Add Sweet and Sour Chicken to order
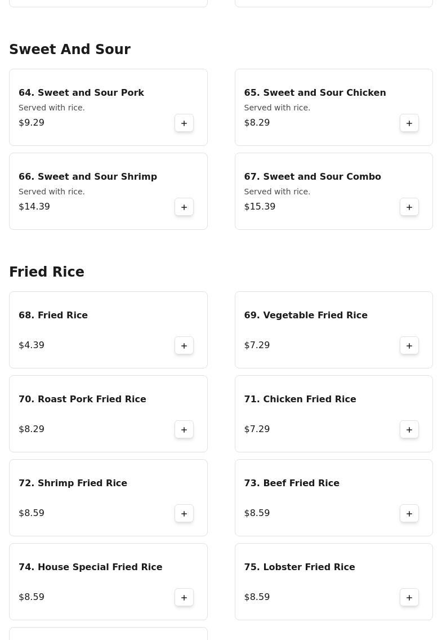Viewport: 442px width, 640px height. (x=409, y=123)
